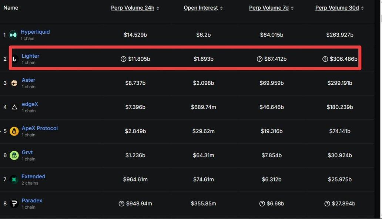Screen dimensions: 382x219
Task: Click the Aster protocol logo icon
Action: (x=14, y=83)
